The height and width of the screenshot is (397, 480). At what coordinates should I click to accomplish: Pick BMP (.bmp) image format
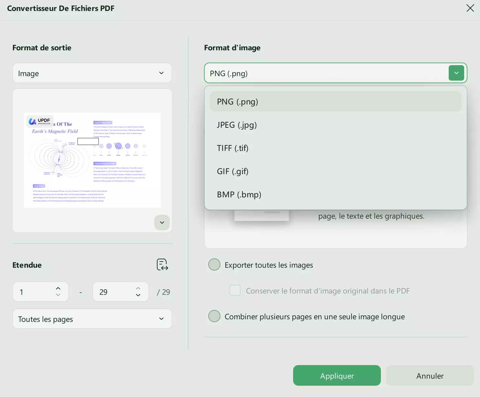tap(239, 194)
